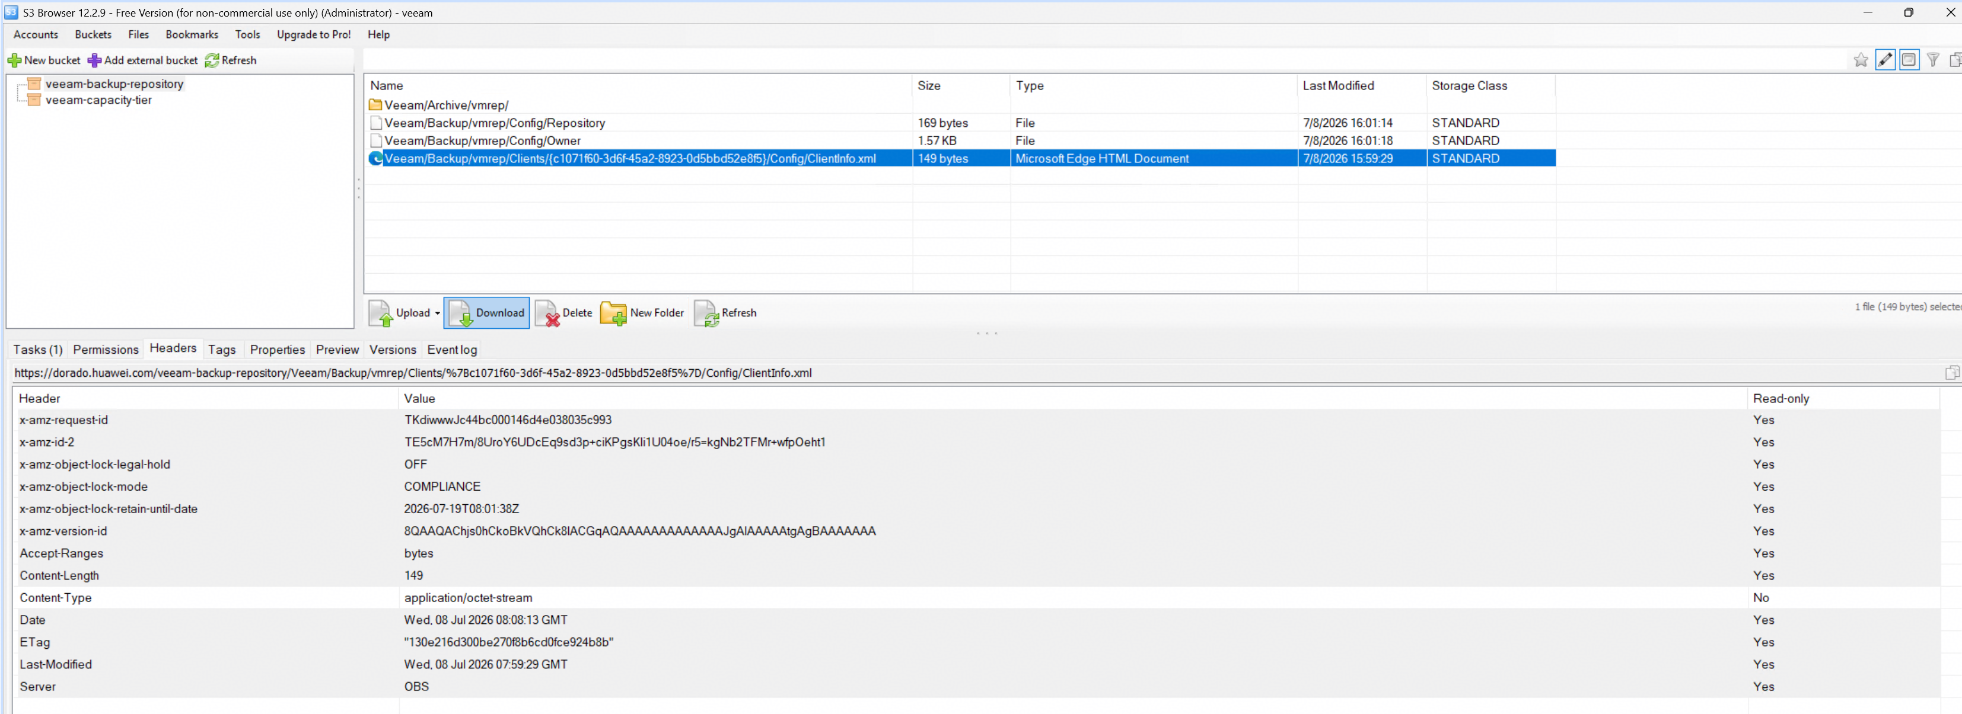Click the Download button
Viewport: 1962px width, 714px height.
[487, 313]
